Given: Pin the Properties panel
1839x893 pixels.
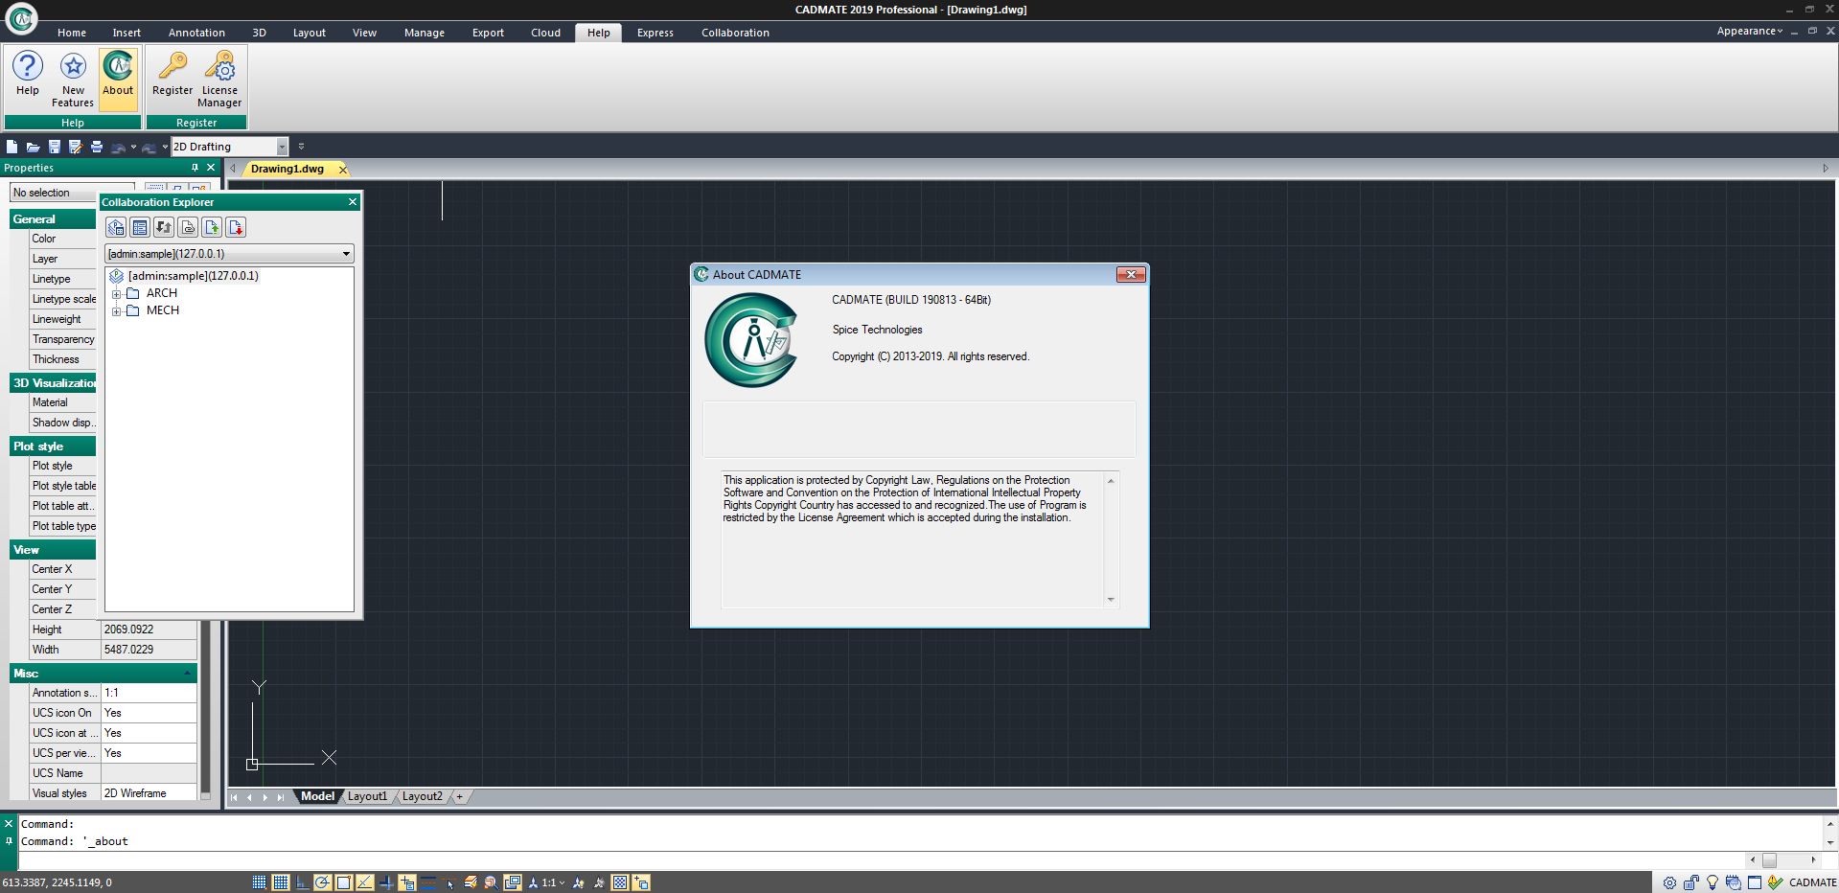Looking at the screenshot, I should point(195,168).
